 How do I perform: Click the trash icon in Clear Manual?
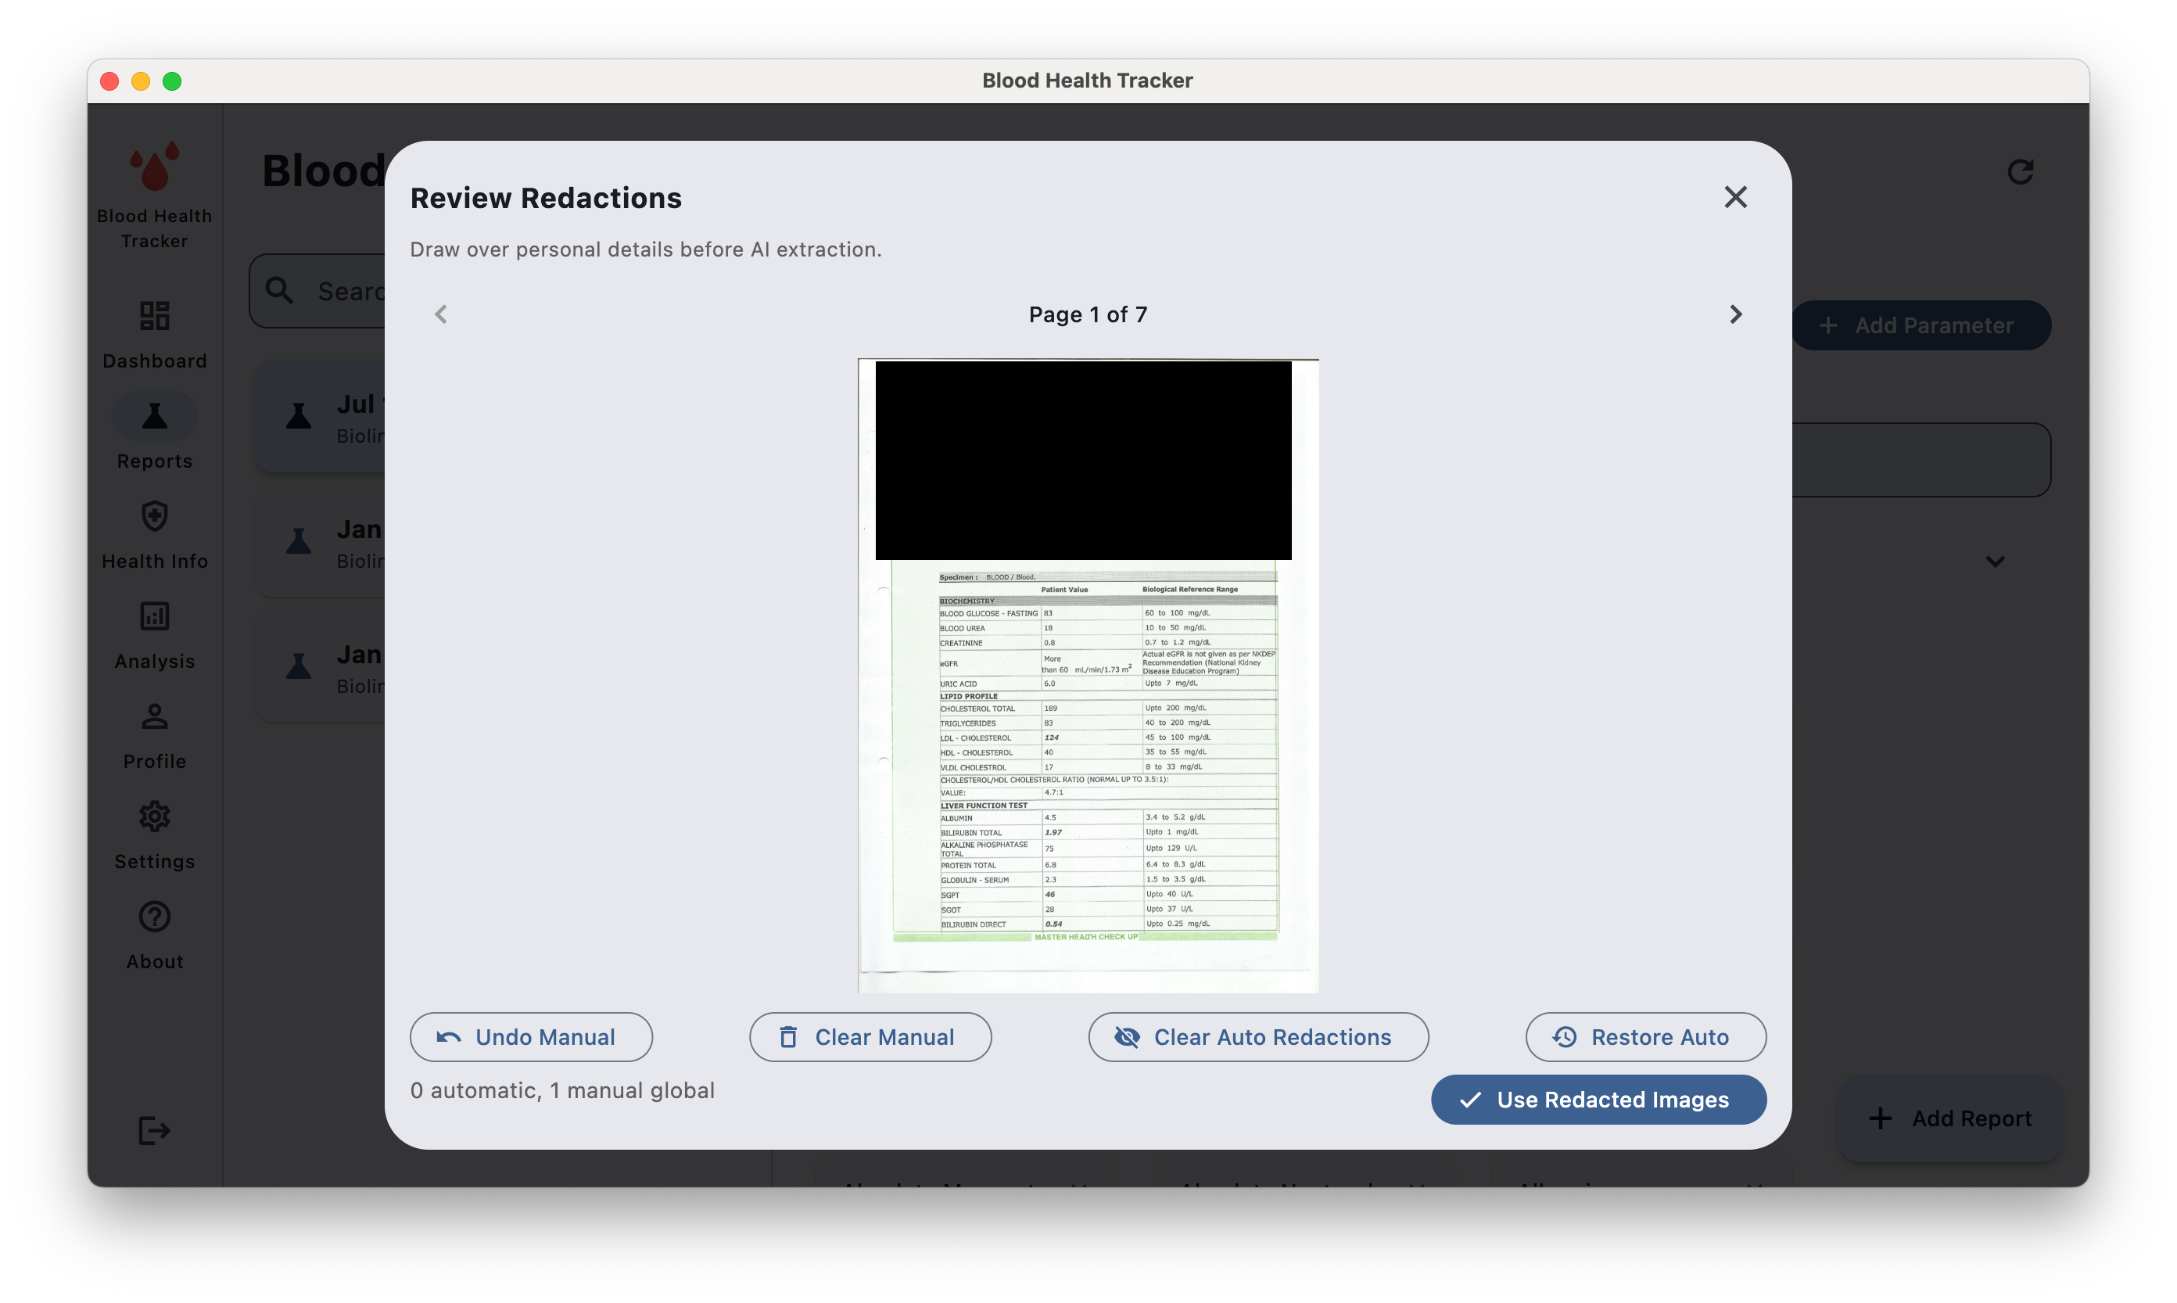788,1037
